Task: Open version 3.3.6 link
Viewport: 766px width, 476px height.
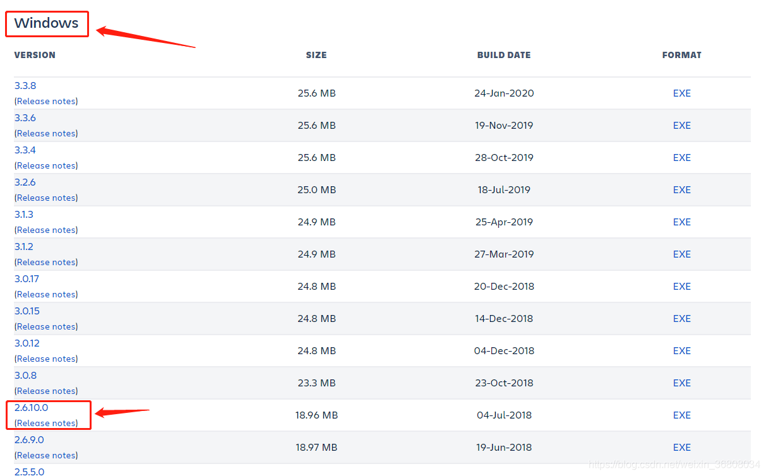Action: pos(25,117)
